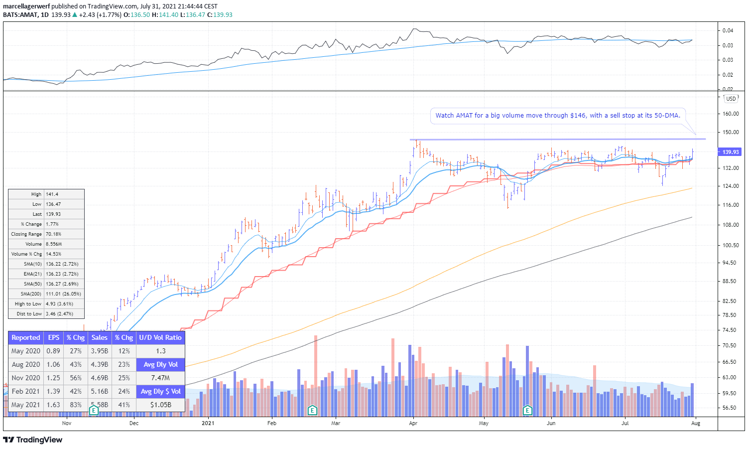Click the Aug 2020 row label
Viewport: 748px width, 449px height.
click(x=26, y=364)
